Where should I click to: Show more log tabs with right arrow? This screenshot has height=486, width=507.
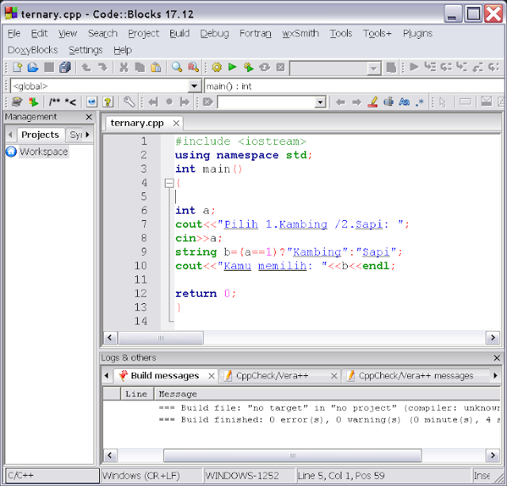[x=495, y=375]
